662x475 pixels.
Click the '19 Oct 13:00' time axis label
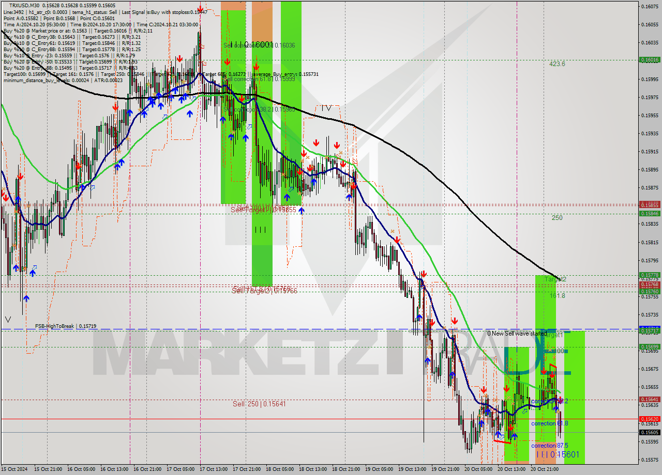[x=413, y=469]
